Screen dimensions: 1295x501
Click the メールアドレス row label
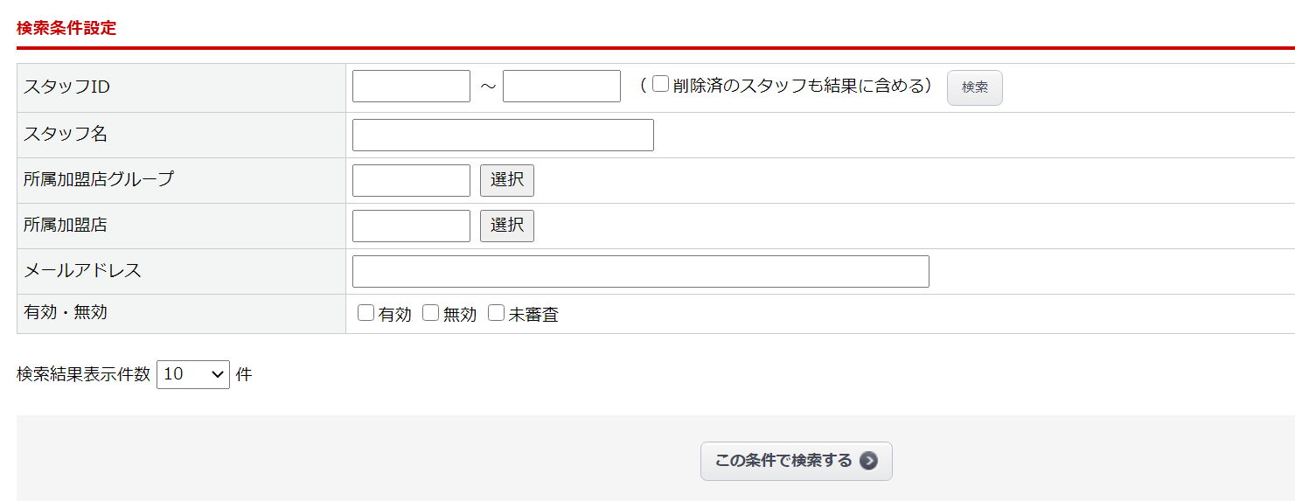pyautogui.click(x=82, y=271)
